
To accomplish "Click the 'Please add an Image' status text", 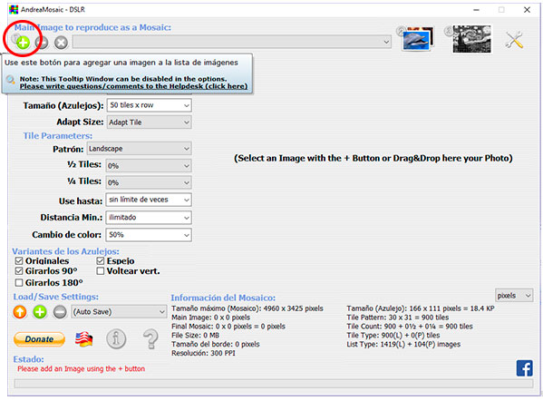I will 81,368.
